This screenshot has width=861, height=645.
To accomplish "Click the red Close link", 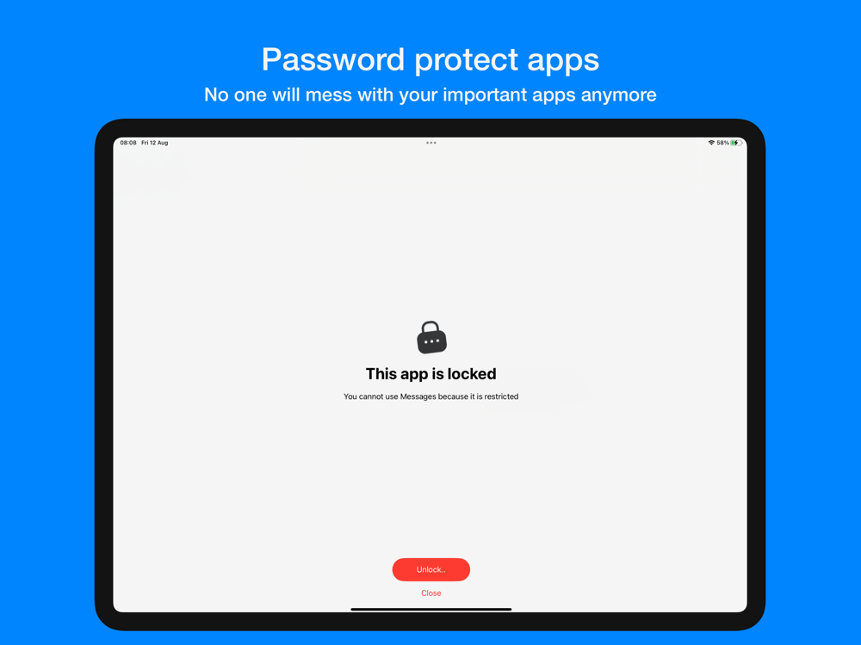I will coord(431,593).
